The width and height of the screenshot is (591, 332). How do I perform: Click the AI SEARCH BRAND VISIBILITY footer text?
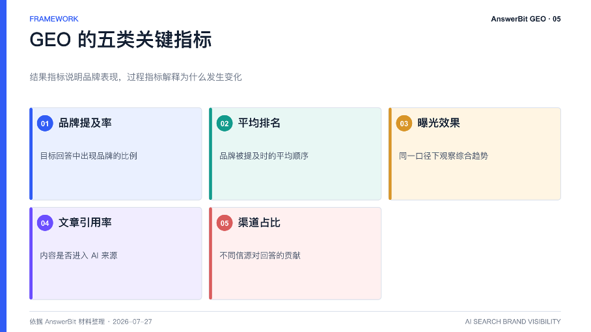point(513,322)
